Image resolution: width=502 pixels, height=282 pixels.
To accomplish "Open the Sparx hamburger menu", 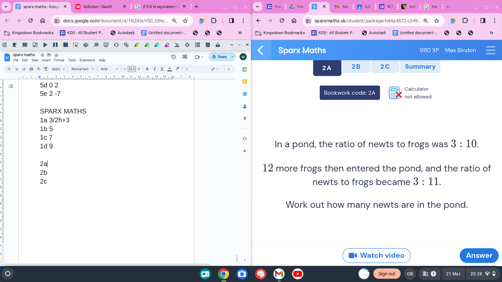I will [491, 50].
